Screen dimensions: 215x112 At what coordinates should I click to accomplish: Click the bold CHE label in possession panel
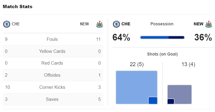point(126,24)
